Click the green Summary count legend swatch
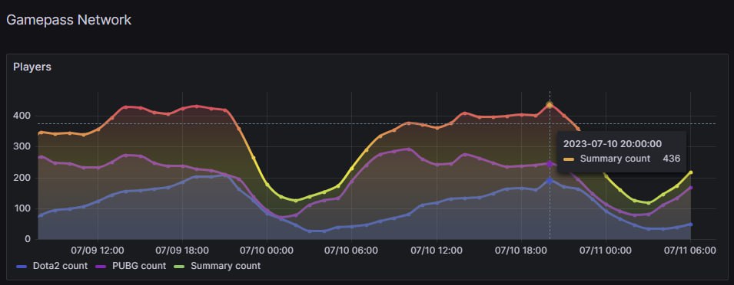734x285 pixels. point(180,267)
